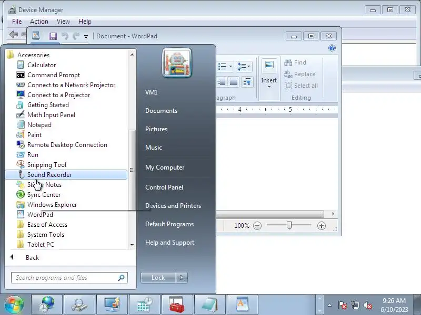Click the Start menu search magnifier icon

(x=122, y=278)
